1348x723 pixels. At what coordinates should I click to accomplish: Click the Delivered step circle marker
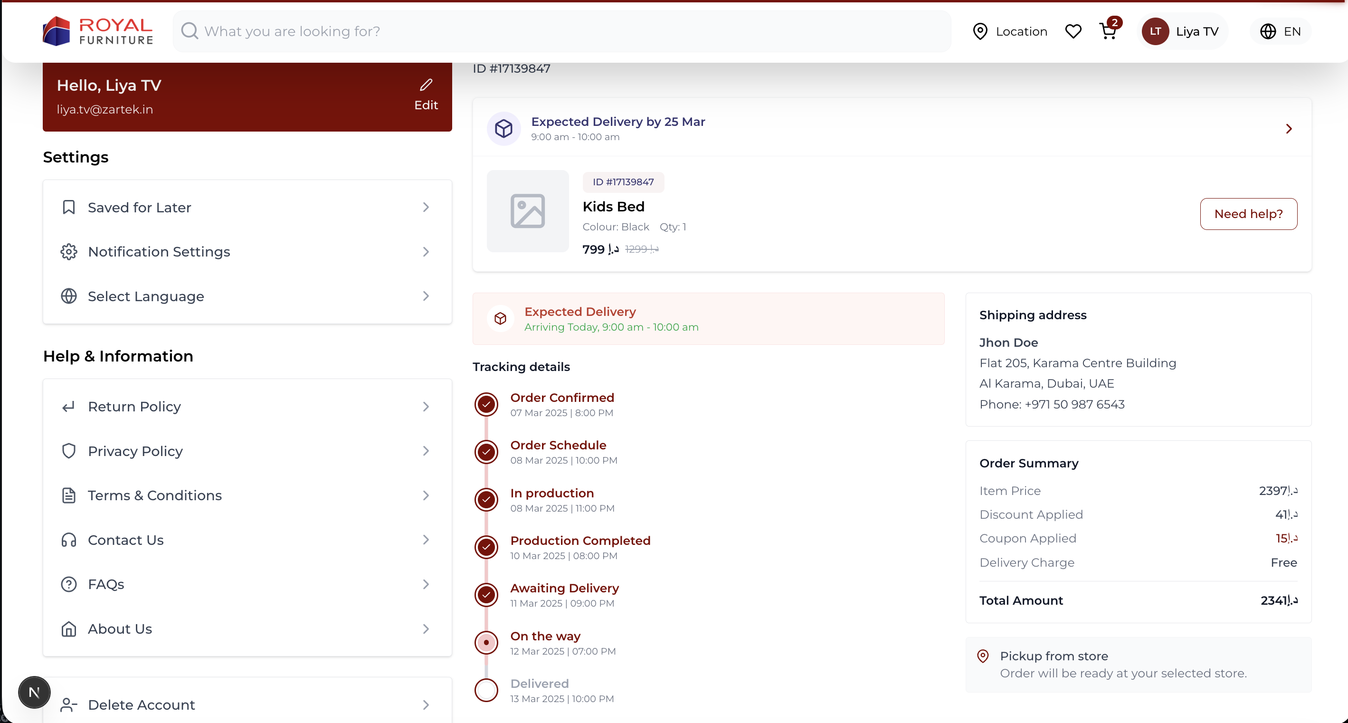(486, 690)
